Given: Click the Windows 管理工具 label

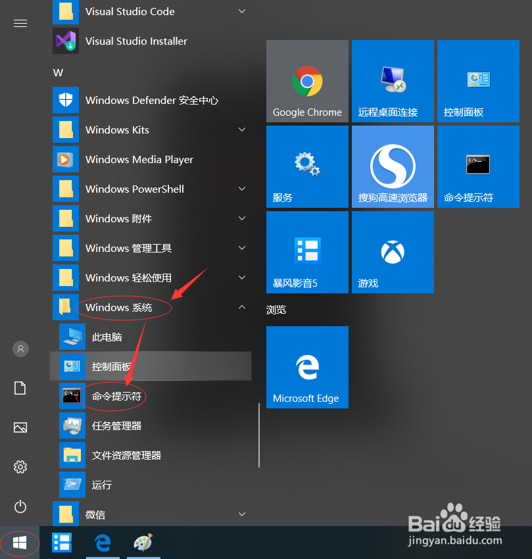Looking at the screenshot, I should click(x=129, y=248).
